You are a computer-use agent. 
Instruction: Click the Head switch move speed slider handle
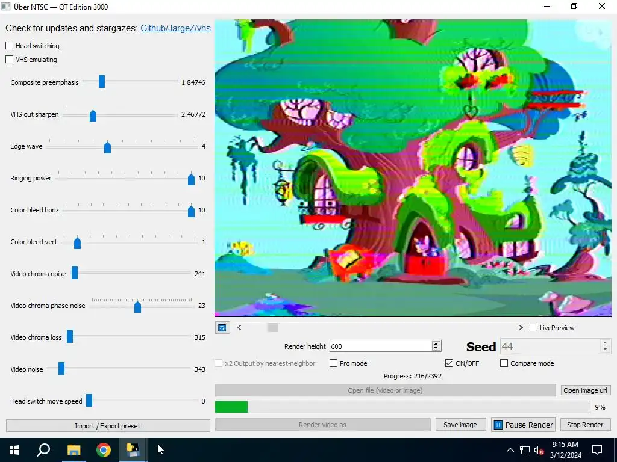click(89, 400)
